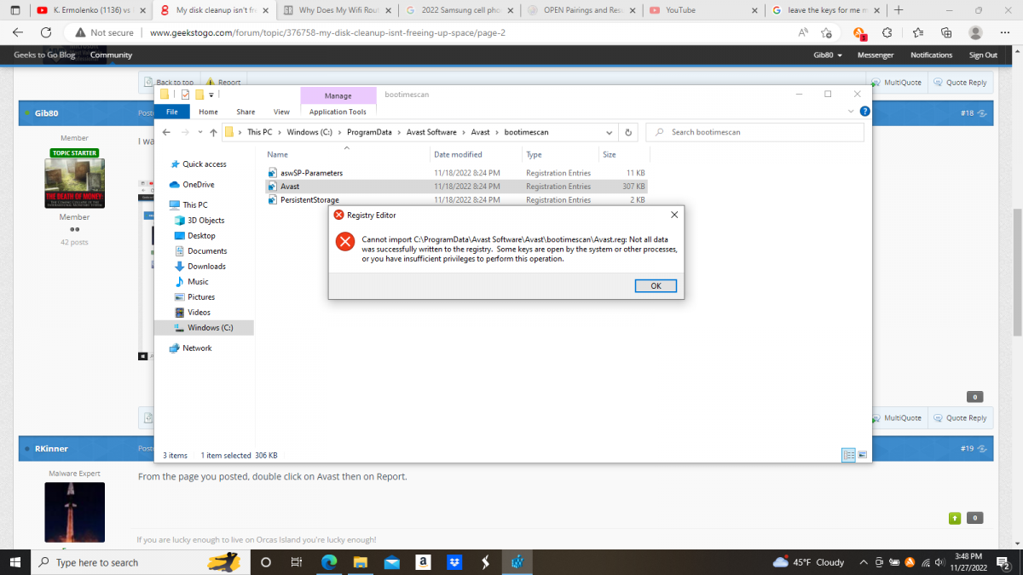The width and height of the screenshot is (1023, 575).
Task: Click the Sign Out link
Action: point(983,55)
